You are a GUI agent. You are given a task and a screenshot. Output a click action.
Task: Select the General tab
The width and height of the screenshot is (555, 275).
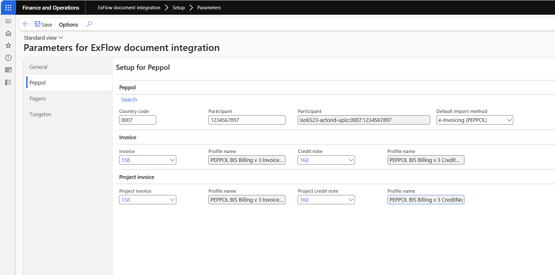(68, 67)
